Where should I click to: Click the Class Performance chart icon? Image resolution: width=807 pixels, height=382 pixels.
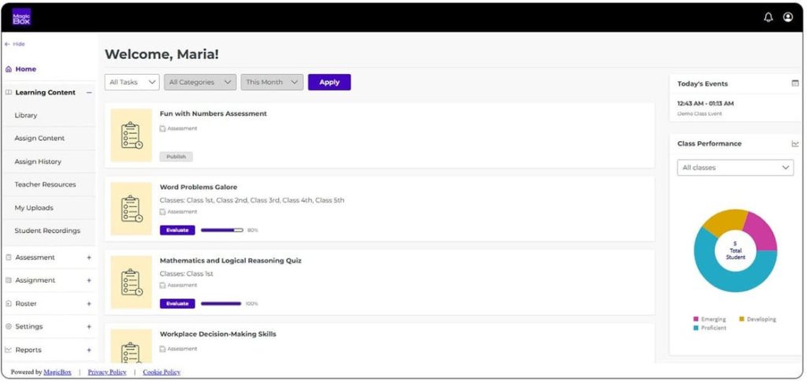pos(795,143)
